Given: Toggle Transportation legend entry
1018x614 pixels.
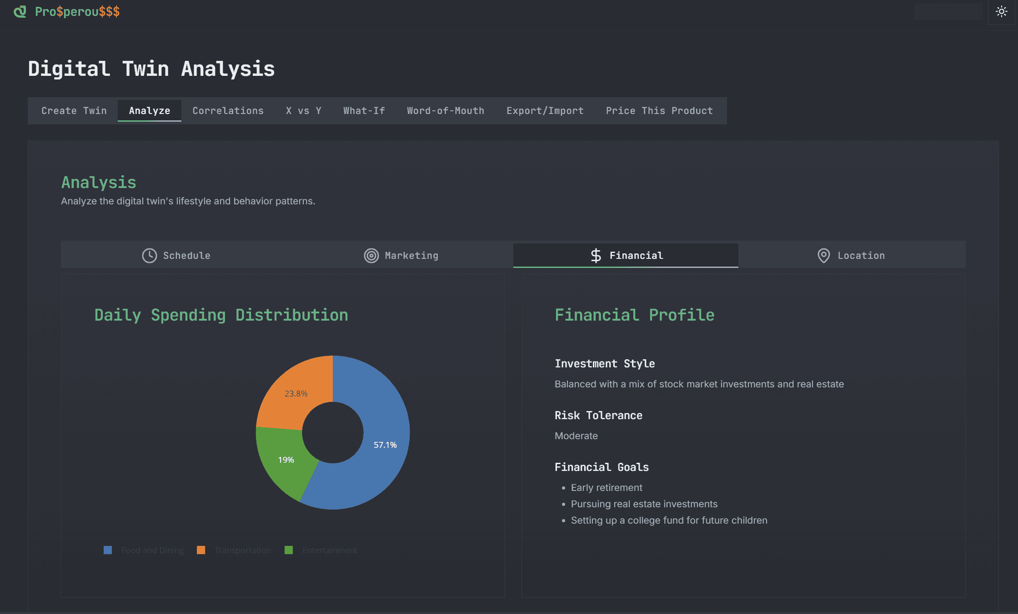Looking at the screenshot, I should pyautogui.click(x=242, y=550).
